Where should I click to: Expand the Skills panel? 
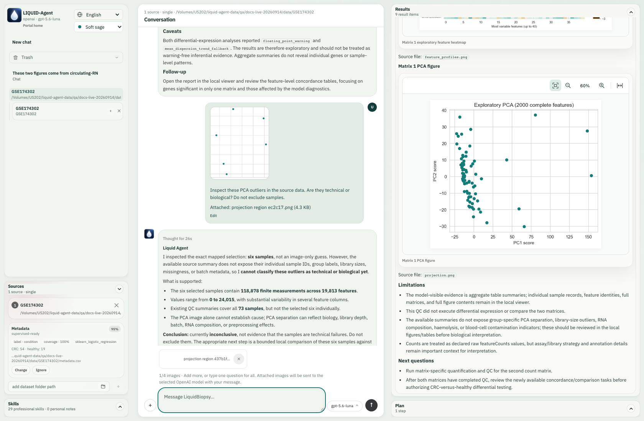[120, 407]
